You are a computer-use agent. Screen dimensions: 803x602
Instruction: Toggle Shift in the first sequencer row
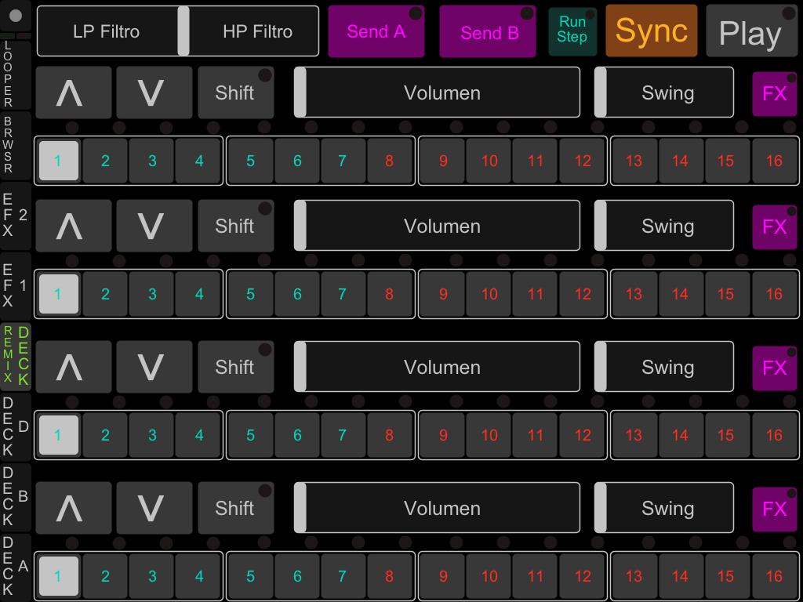coord(236,92)
